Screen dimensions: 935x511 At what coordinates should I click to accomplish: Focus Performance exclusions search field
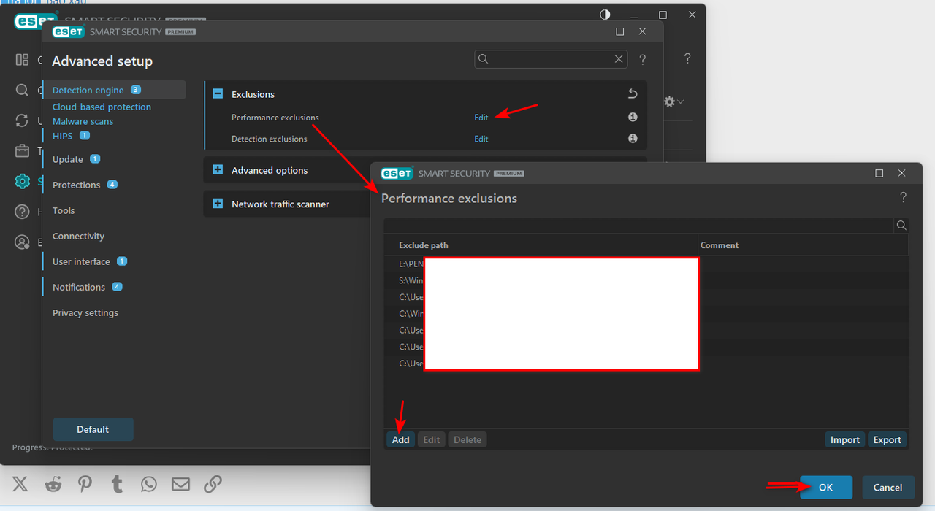[638, 226]
